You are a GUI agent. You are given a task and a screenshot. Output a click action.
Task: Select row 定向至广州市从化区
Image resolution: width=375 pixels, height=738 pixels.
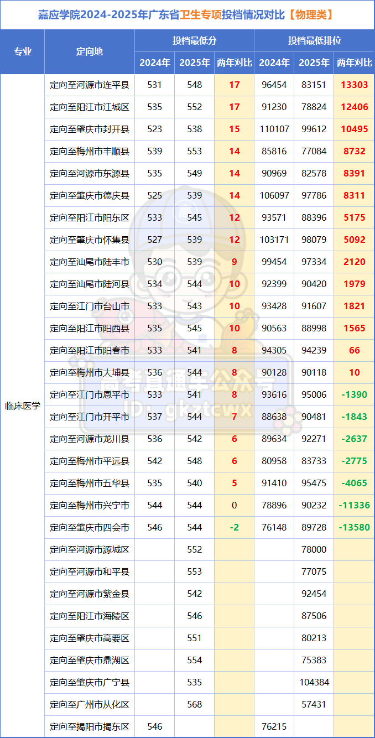click(210, 705)
